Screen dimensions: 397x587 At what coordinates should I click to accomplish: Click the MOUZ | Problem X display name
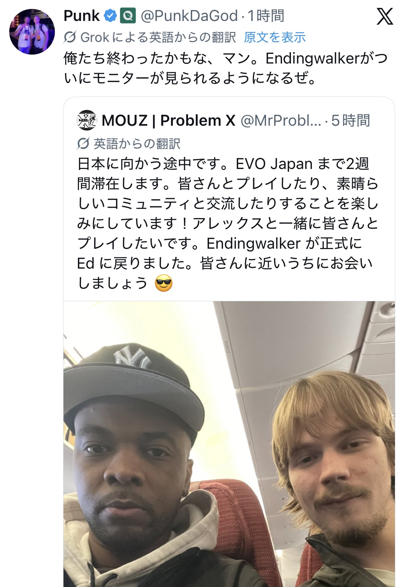168,121
